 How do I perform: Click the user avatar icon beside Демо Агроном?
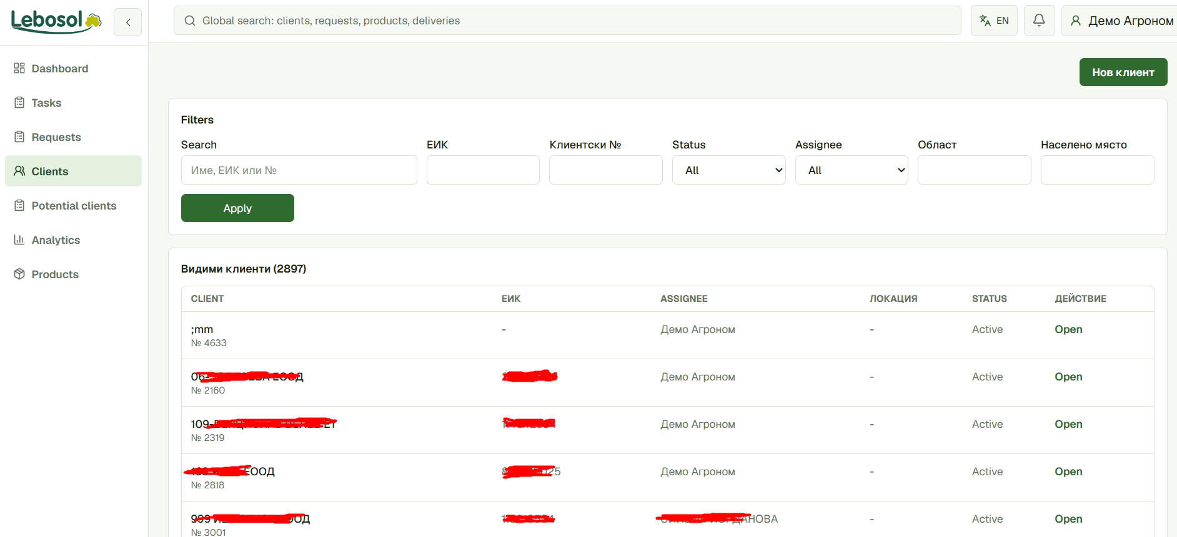(1076, 21)
